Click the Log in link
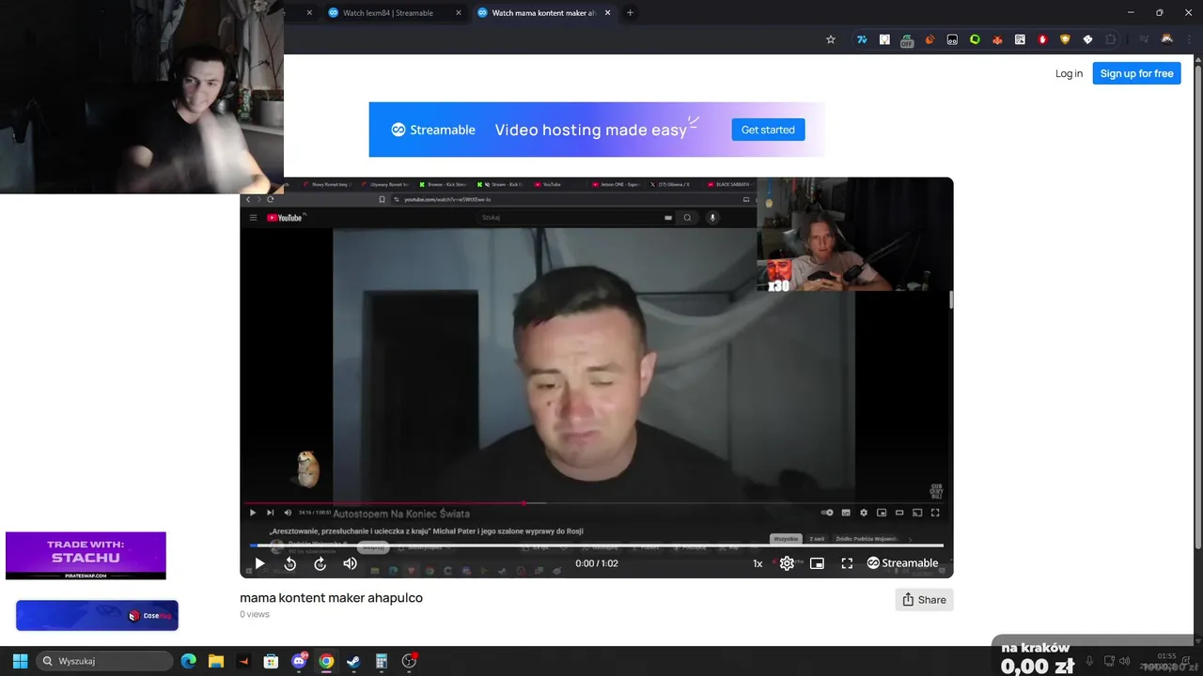The image size is (1203, 676). [x=1069, y=73]
